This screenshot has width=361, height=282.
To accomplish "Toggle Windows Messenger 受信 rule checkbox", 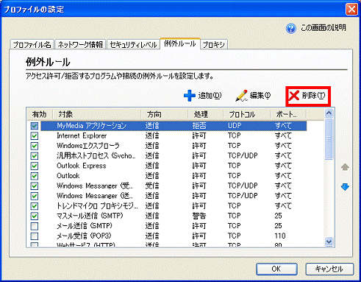I will 35,186.
